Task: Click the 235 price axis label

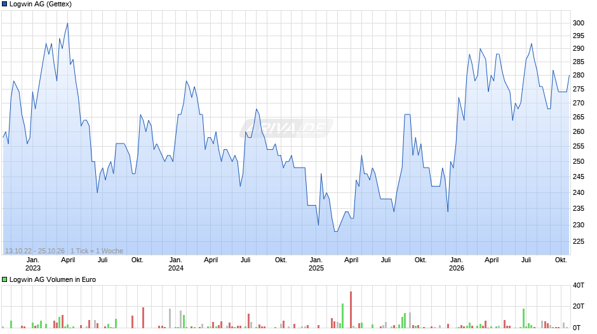Action: click(579, 208)
